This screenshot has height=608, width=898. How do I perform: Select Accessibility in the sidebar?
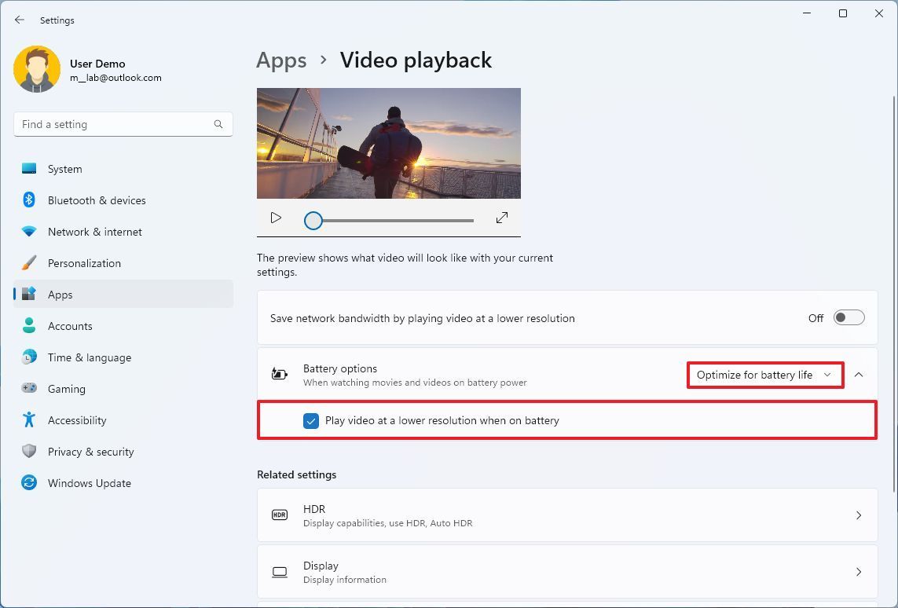(x=76, y=420)
